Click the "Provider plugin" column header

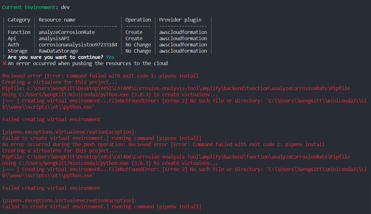[180, 20]
